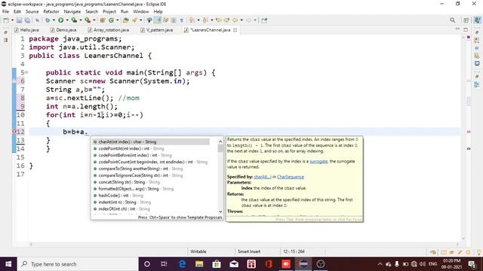Toggle Block Selection Mode in toolbar

point(174,20)
